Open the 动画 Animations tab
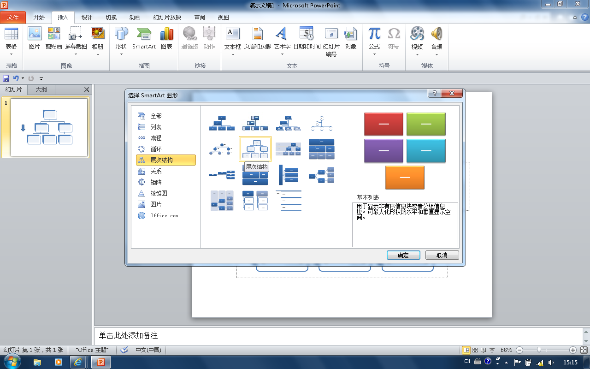 pyautogui.click(x=135, y=18)
